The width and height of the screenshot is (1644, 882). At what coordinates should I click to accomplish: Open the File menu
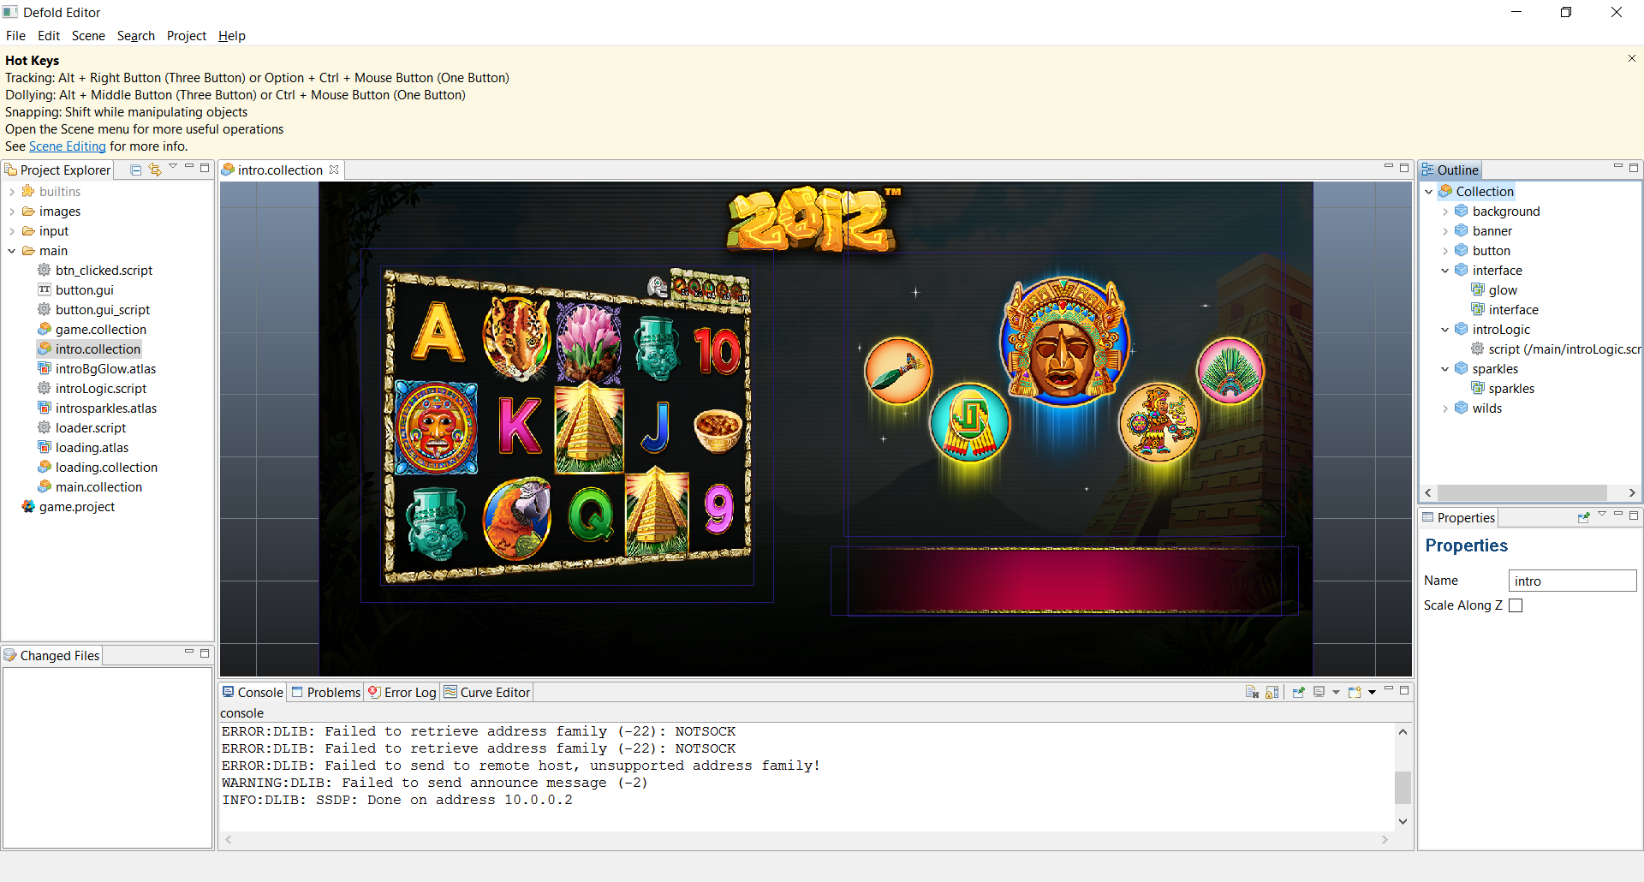15,36
